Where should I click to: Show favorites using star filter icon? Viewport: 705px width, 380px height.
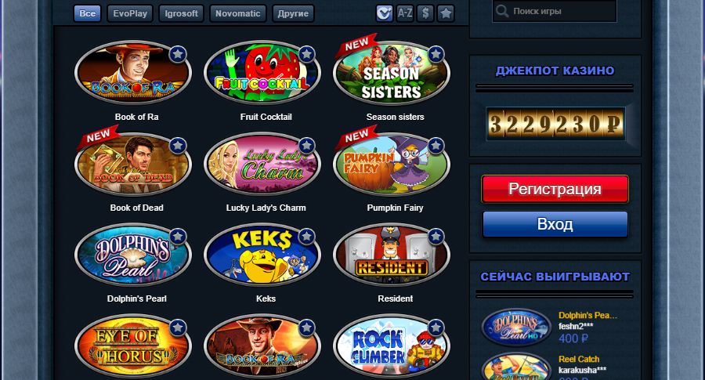[446, 13]
